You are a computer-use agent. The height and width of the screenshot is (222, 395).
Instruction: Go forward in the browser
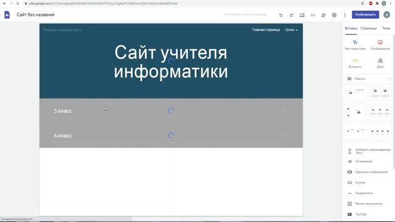coord(11,4)
